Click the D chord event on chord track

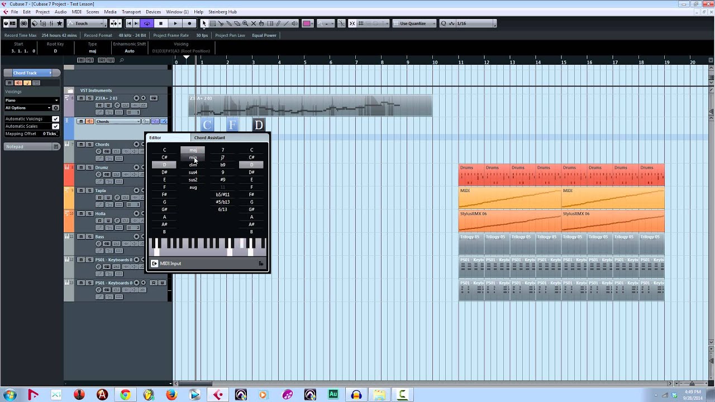(x=259, y=125)
